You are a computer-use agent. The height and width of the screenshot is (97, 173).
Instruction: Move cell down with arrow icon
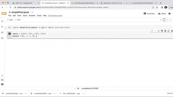click(155, 31)
